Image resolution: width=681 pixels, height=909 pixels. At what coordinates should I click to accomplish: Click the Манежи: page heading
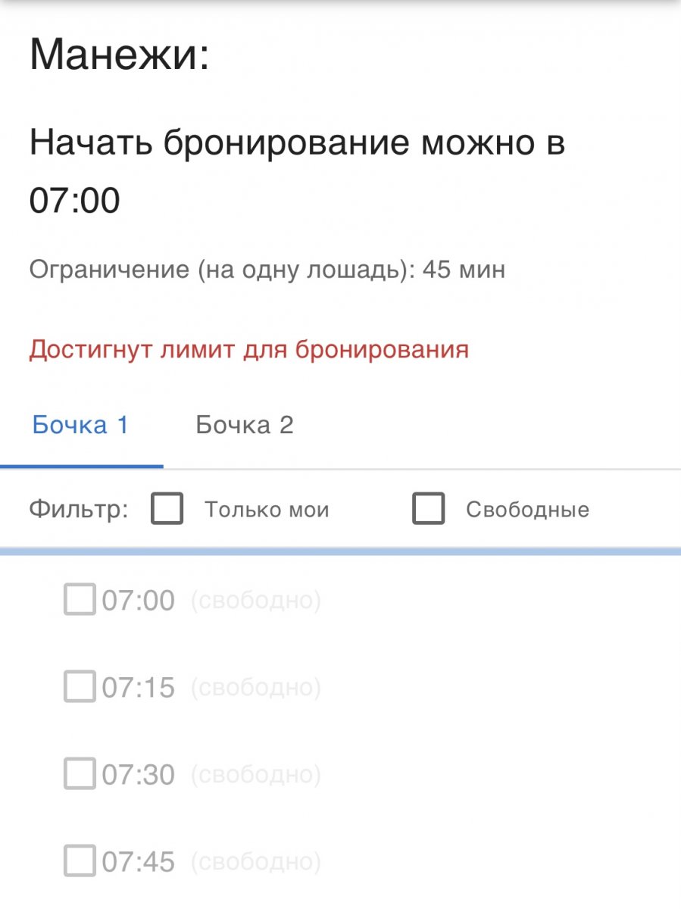pos(119,55)
